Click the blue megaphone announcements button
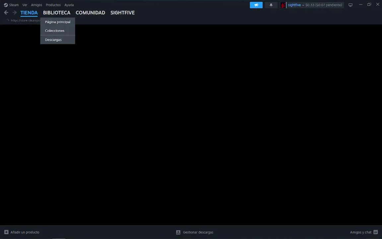The width and height of the screenshot is (382, 239). coord(256,5)
